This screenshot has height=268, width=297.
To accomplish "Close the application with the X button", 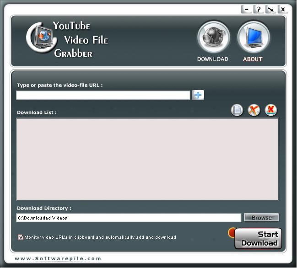I will click(283, 9).
